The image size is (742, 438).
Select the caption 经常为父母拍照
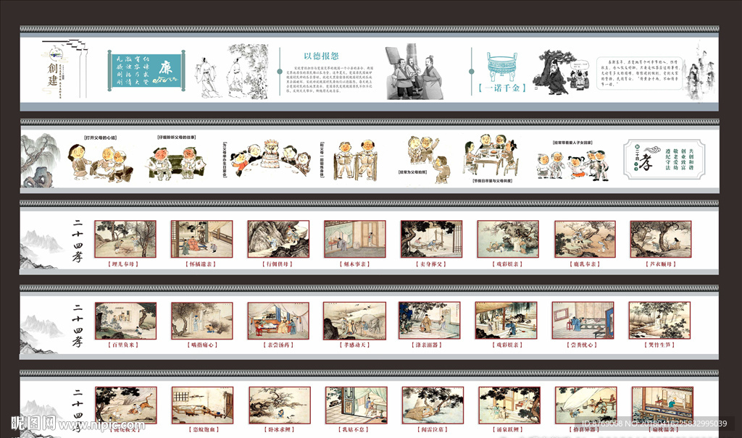pos(412,172)
